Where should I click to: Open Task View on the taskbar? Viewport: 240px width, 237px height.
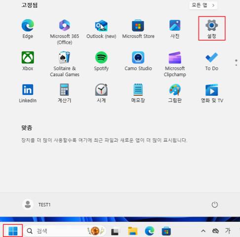click(x=115, y=231)
